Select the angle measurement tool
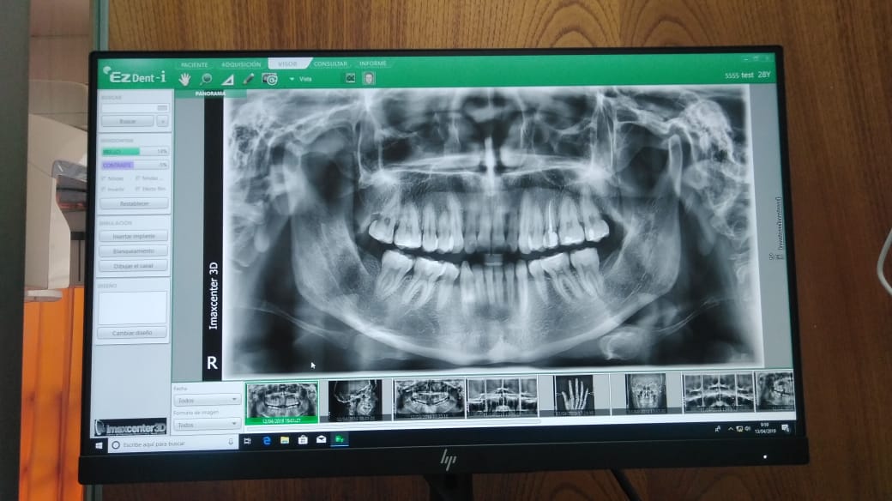The width and height of the screenshot is (892, 501). coord(227,79)
